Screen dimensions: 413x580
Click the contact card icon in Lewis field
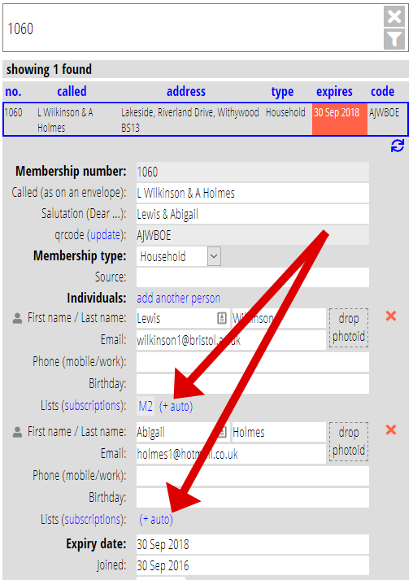pyautogui.click(x=222, y=318)
